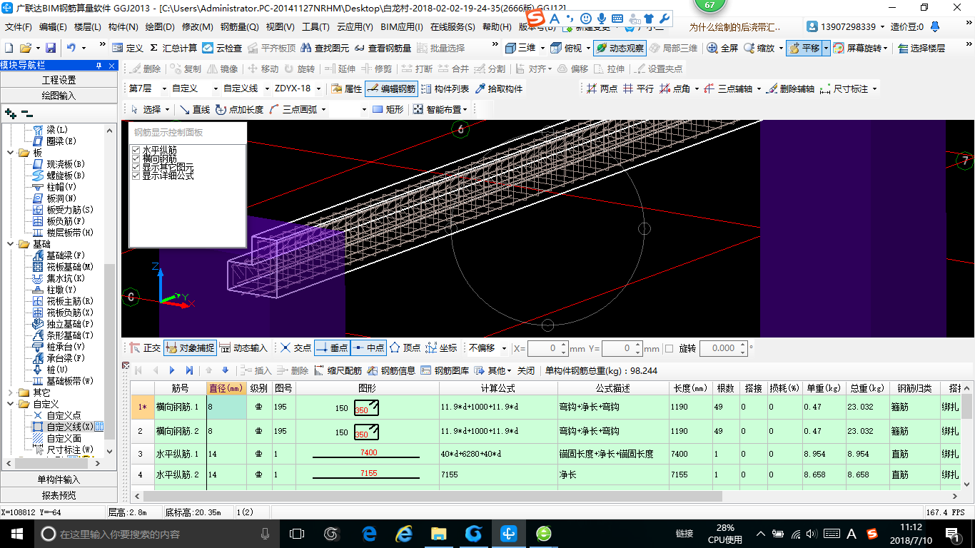This screenshot has width=975, height=548.
Task: Open Windows search box on taskbar
Action: coord(156,534)
